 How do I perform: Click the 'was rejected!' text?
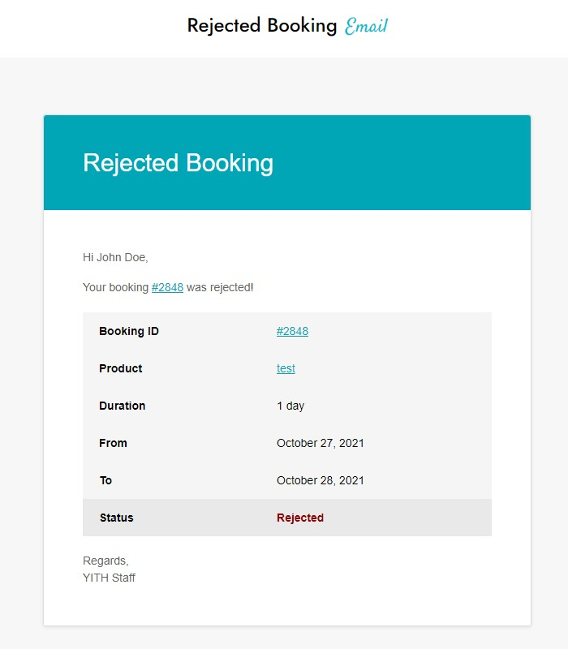pos(220,287)
